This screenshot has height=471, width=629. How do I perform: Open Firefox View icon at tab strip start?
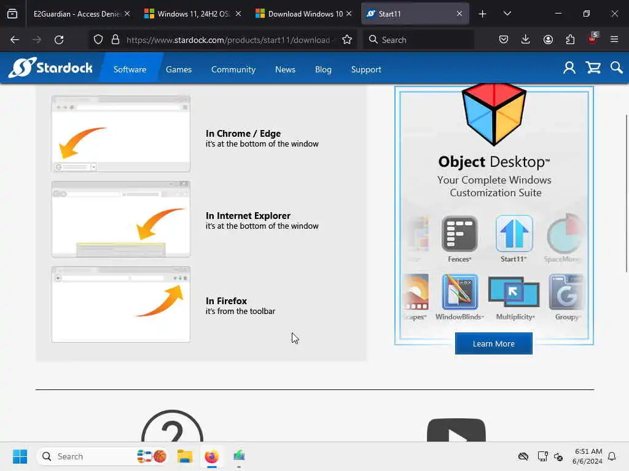12,14
